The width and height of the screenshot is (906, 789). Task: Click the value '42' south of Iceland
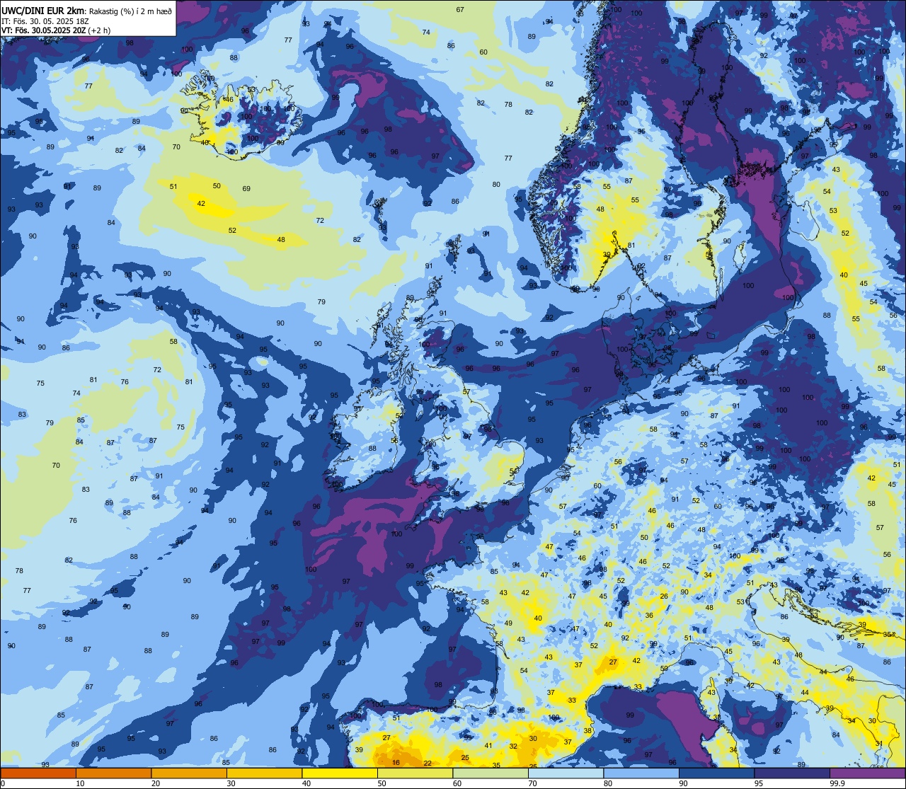(201, 203)
